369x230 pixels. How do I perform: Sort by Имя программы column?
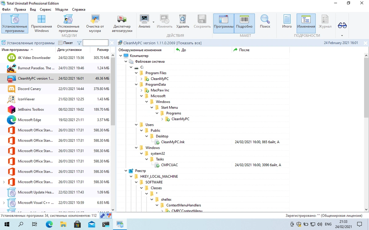28,50
